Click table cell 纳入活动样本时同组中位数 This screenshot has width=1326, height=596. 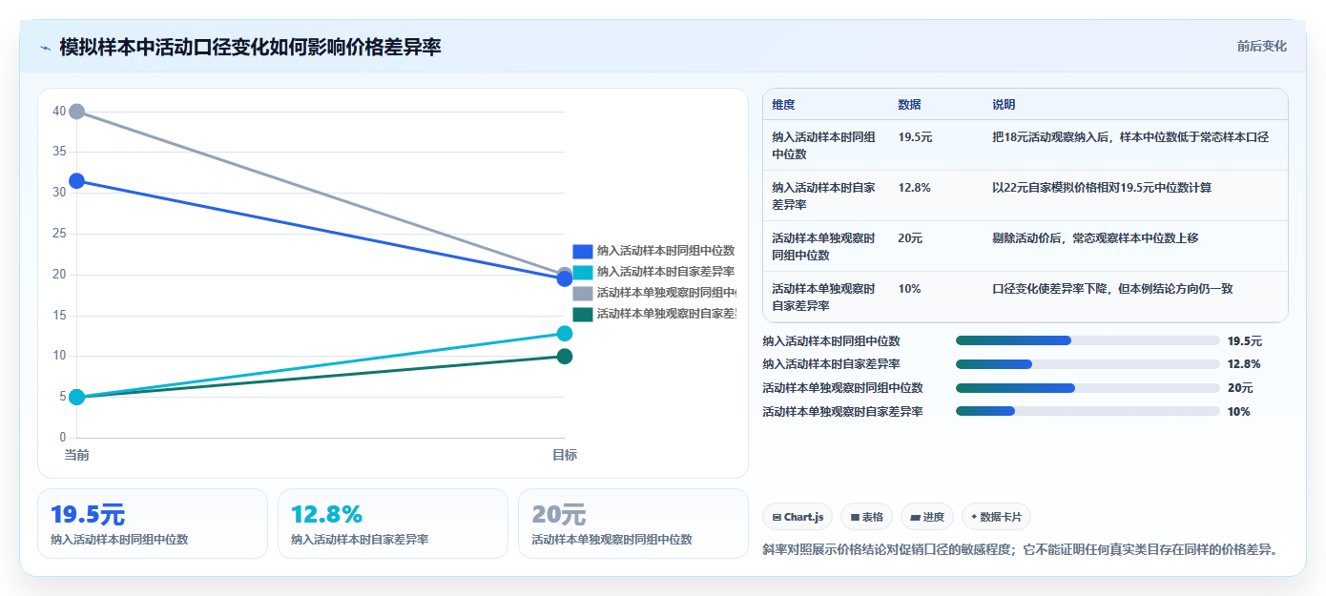[823, 145]
